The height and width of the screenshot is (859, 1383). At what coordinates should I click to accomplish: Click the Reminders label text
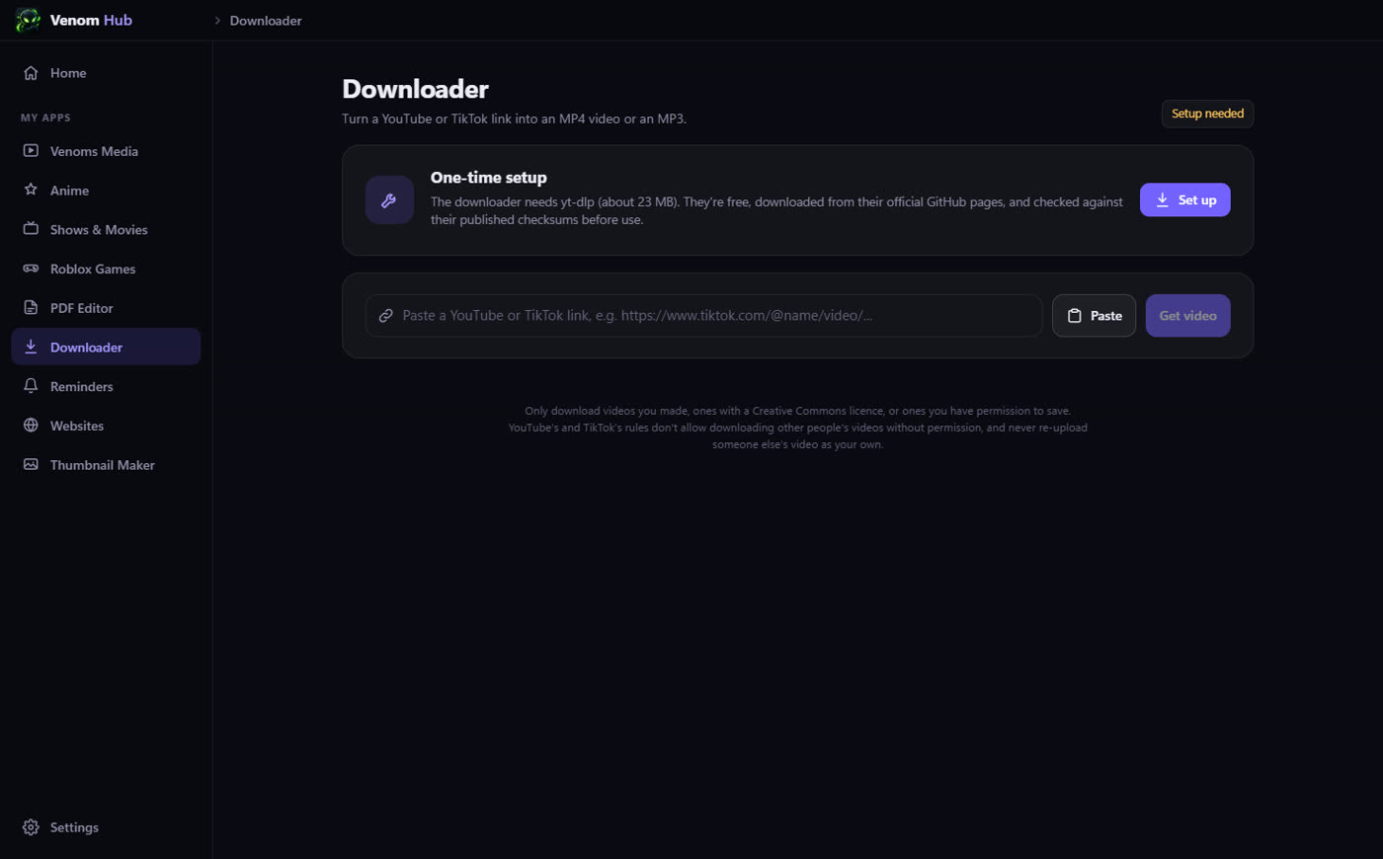(x=81, y=387)
